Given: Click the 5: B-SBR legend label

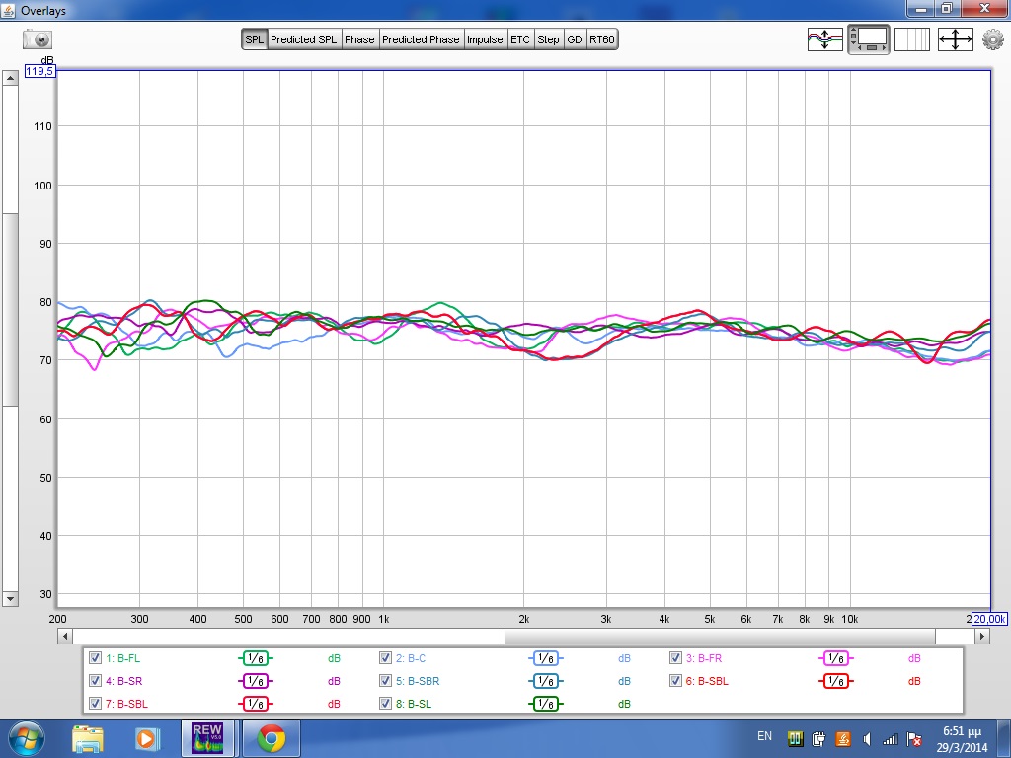Looking at the screenshot, I should click(418, 681).
